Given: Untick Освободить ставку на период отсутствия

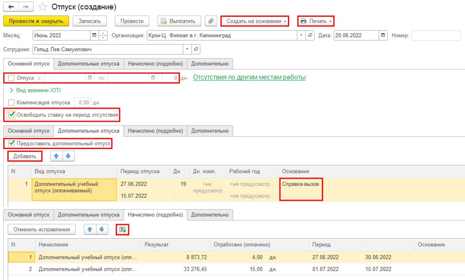Looking at the screenshot, I should coord(11,115).
